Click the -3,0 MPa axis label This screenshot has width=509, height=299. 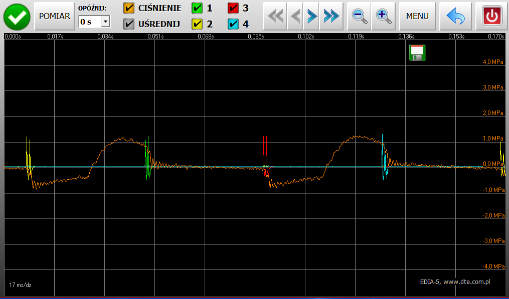coord(494,241)
